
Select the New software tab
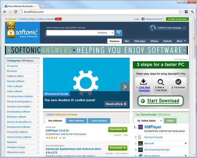click(x=77, y=121)
